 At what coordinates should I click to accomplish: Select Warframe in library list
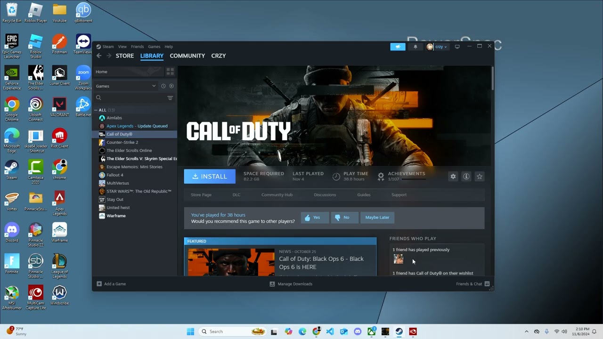(x=134, y=216)
